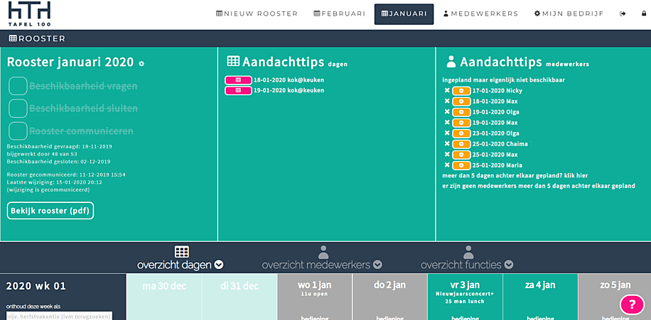Tick the Beschikbaarheid vragen checkbox

(18, 87)
